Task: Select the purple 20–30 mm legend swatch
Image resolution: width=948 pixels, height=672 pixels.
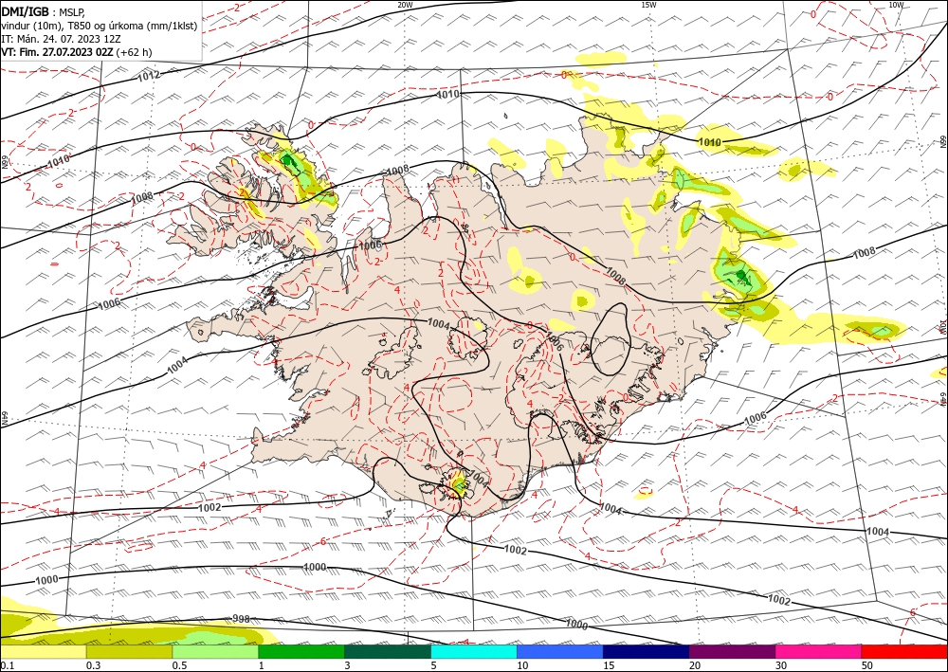Action: (x=732, y=651)
